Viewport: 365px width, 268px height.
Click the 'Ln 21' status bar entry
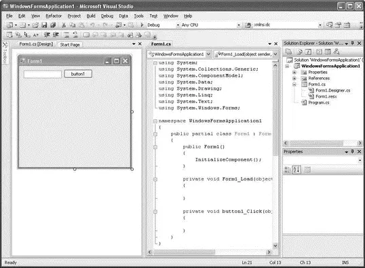click(247, 263)
